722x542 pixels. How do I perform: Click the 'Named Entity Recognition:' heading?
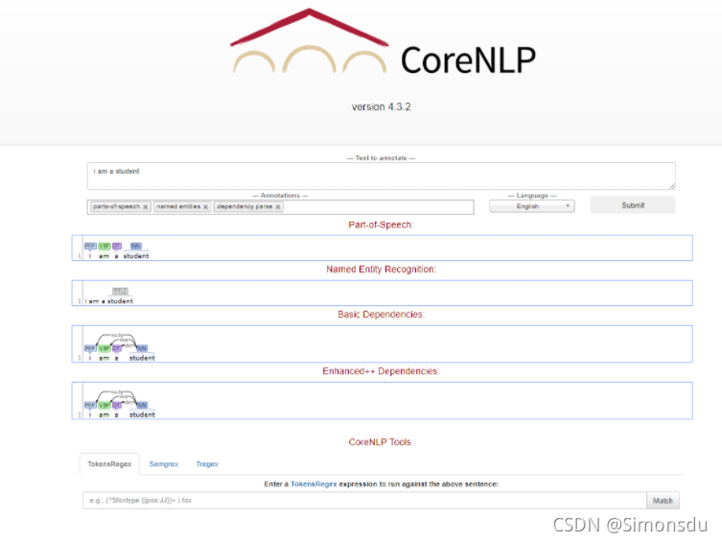pos(381,270)
